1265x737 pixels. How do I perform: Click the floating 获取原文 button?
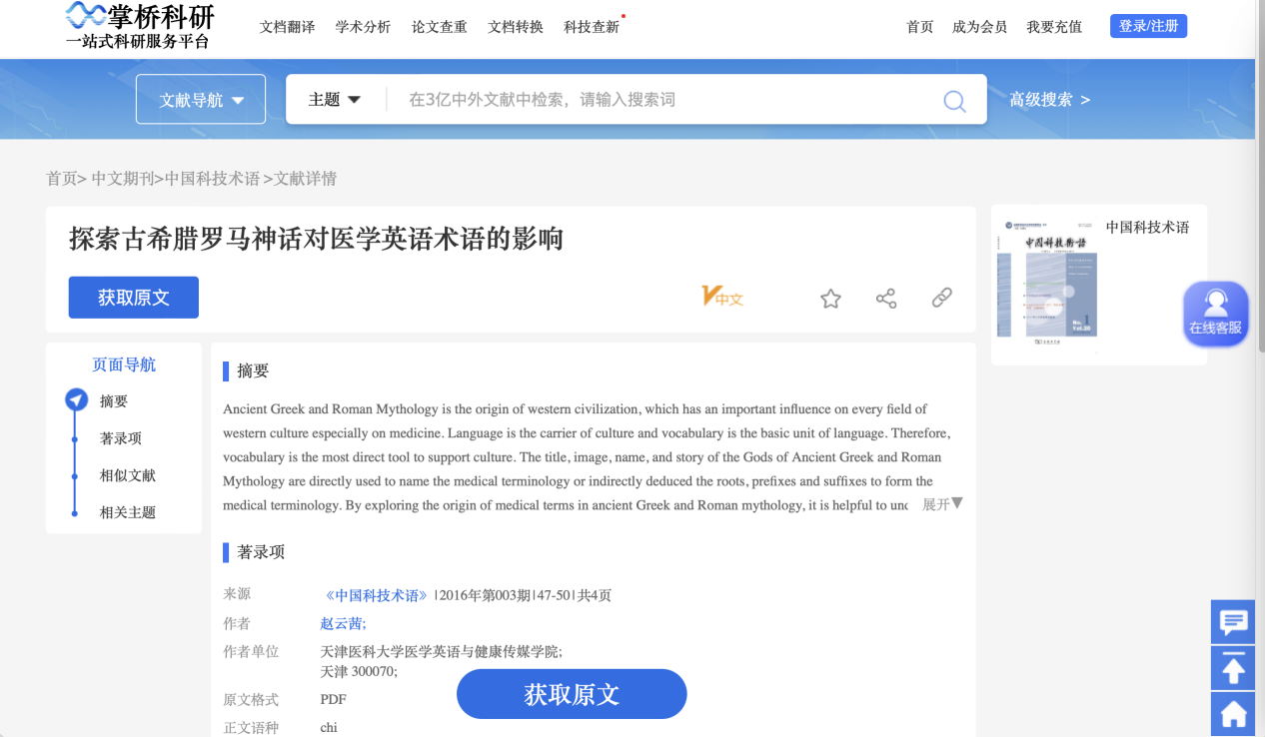tap(572, 694)
